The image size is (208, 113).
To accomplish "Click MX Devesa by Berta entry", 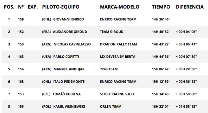I will [117, 57].
